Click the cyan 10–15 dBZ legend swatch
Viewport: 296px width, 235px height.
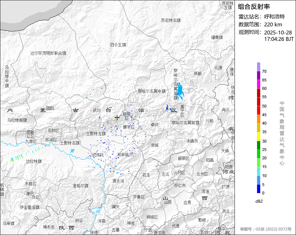[259, 171]
